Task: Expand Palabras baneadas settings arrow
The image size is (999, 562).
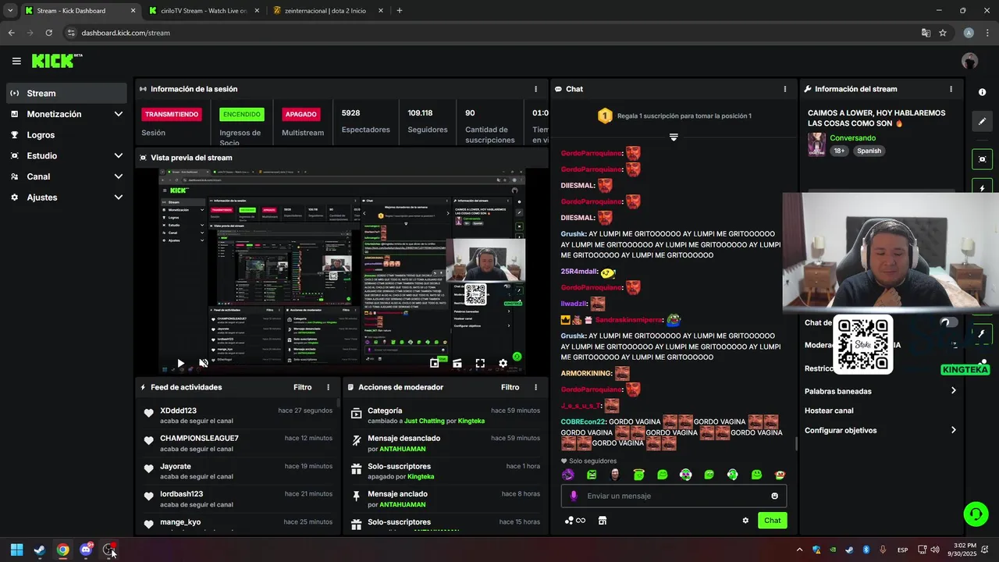Action: [x=953, y=391]
